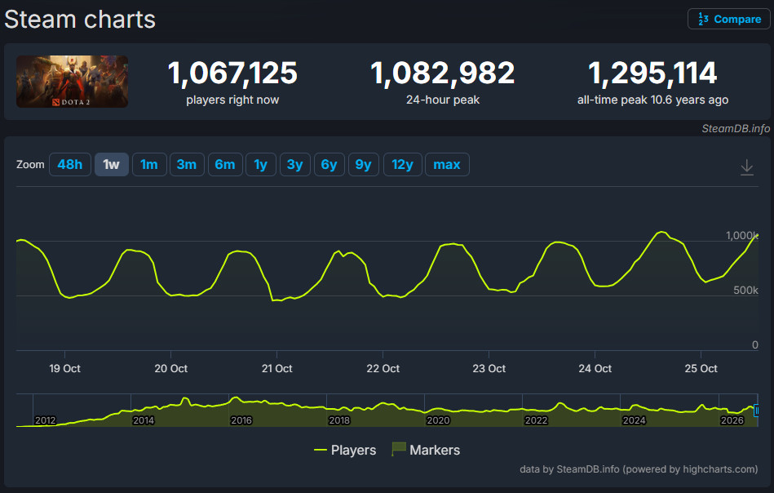Choose the 9y zoom range
Screen dimensions: 774x493
(x=363, y=165)
